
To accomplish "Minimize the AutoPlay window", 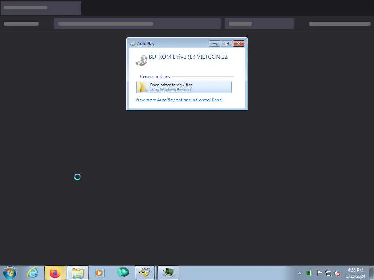I will click(214, 44).
